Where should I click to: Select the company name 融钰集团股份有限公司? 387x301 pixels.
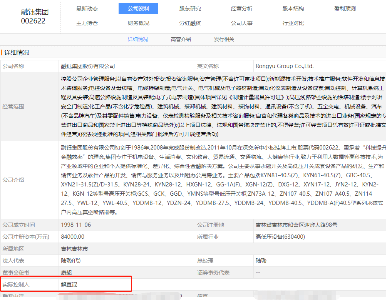point(88,66)
